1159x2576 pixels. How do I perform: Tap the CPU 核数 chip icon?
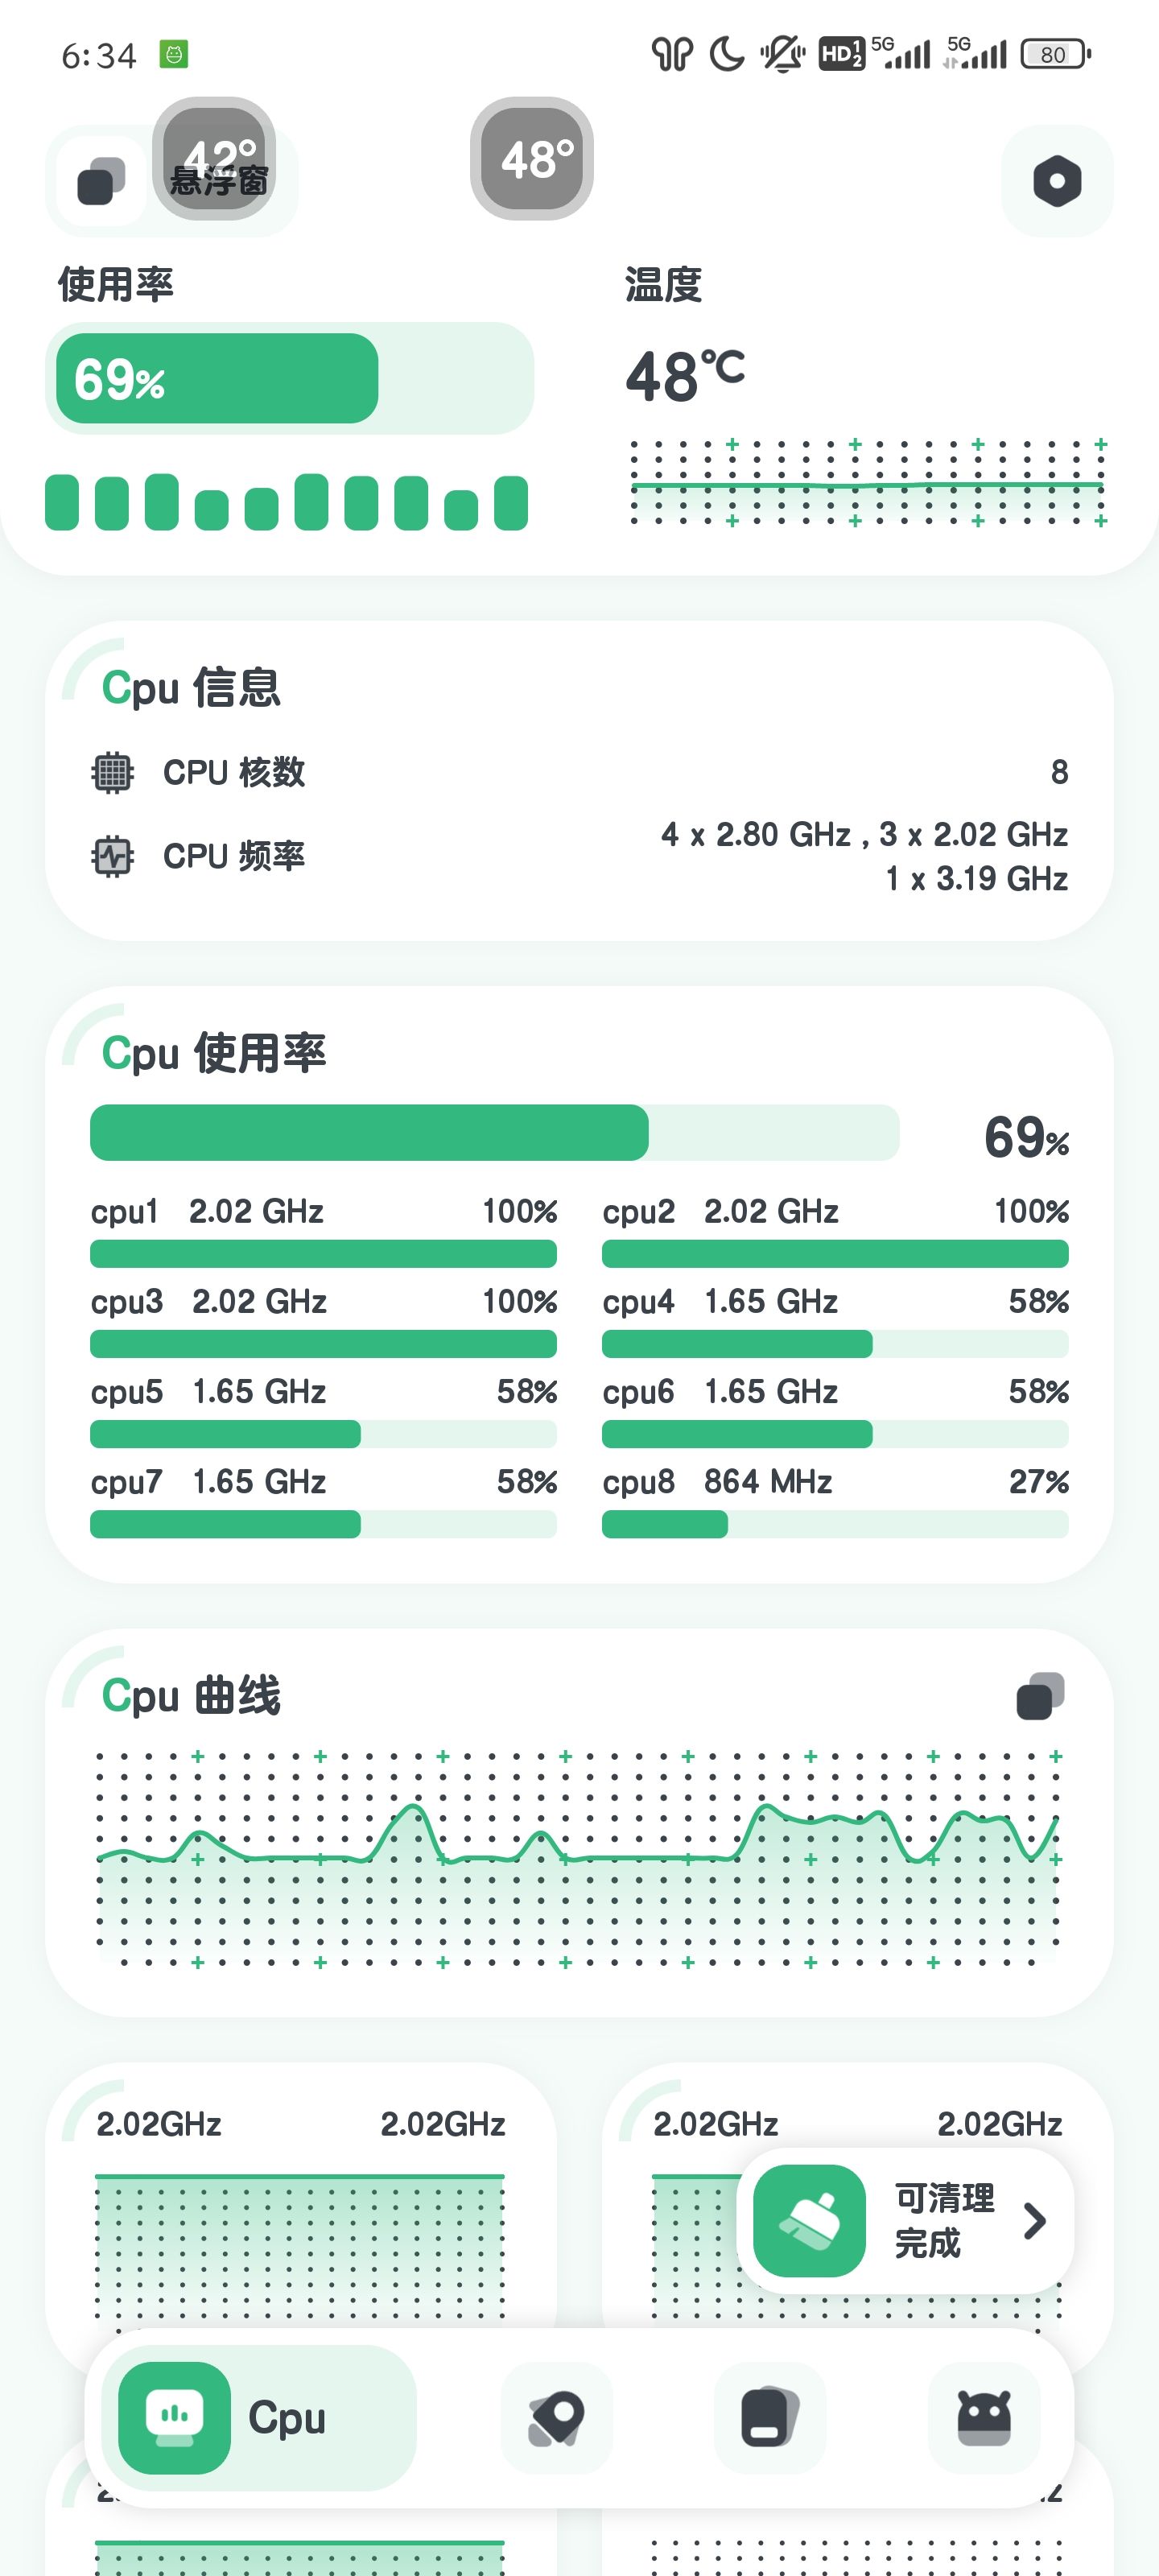click(x=112, y=772)
